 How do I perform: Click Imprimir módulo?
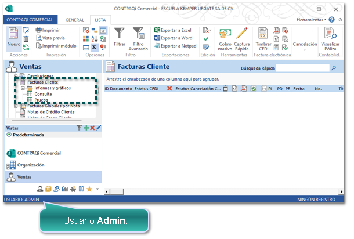[x=56, y=46]
